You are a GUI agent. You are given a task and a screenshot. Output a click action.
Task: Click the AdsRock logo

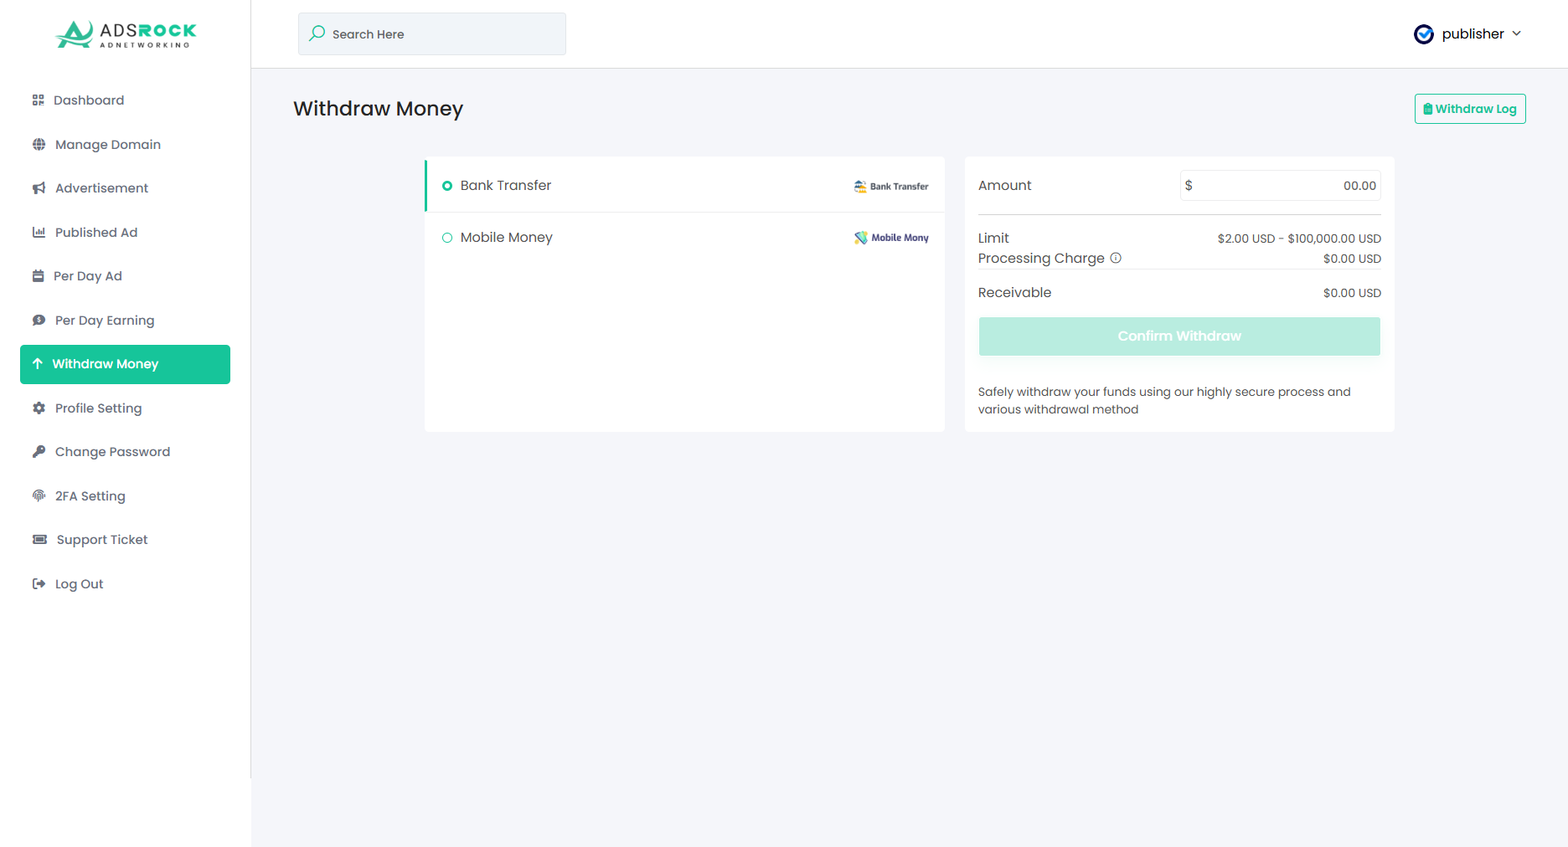pyautogui.click(x=126, y=34)
